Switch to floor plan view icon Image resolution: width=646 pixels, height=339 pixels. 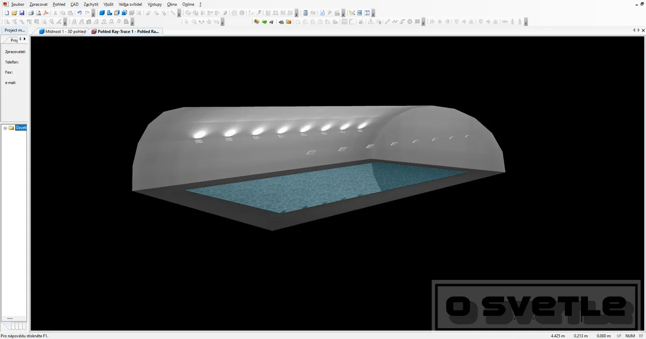click(x=109, y=13)
